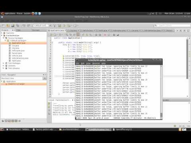Select main(String[] args) in Navigator

click(x=16, y=84)
